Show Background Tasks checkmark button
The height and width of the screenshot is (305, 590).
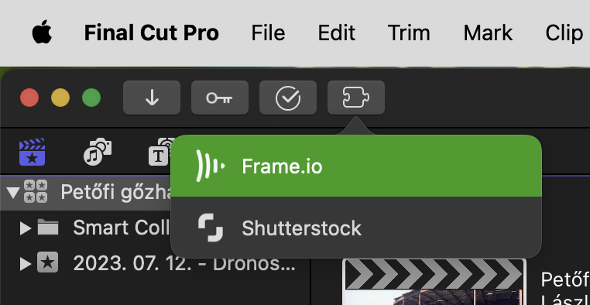point(288,98)
